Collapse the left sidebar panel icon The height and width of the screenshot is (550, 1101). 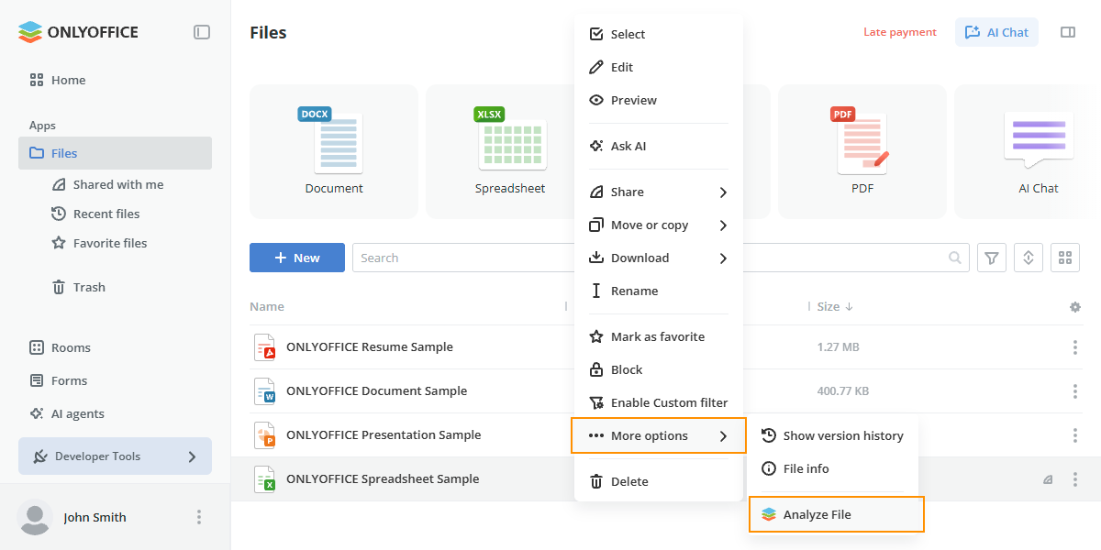coord(202,32)
